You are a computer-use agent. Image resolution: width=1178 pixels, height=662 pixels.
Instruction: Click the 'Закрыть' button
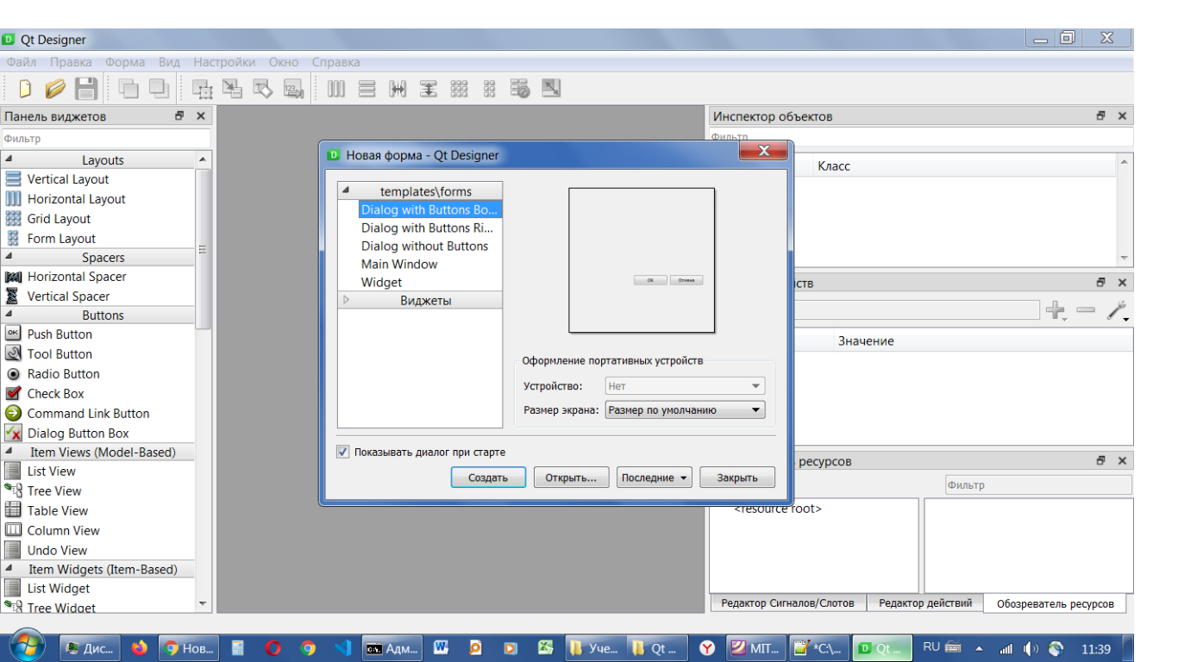click(737, 478)
